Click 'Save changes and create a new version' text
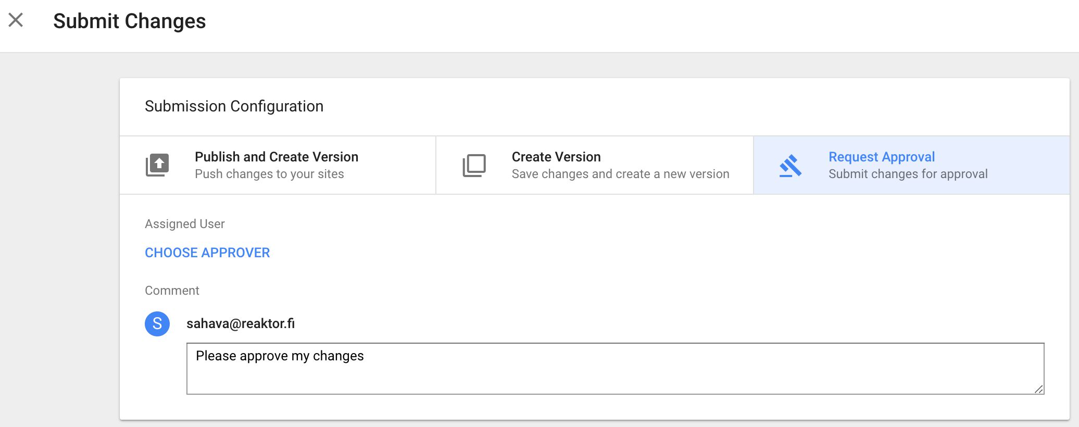Image resolution: width=1079 pixels, height=427 pixels. [x=620, y=174]
